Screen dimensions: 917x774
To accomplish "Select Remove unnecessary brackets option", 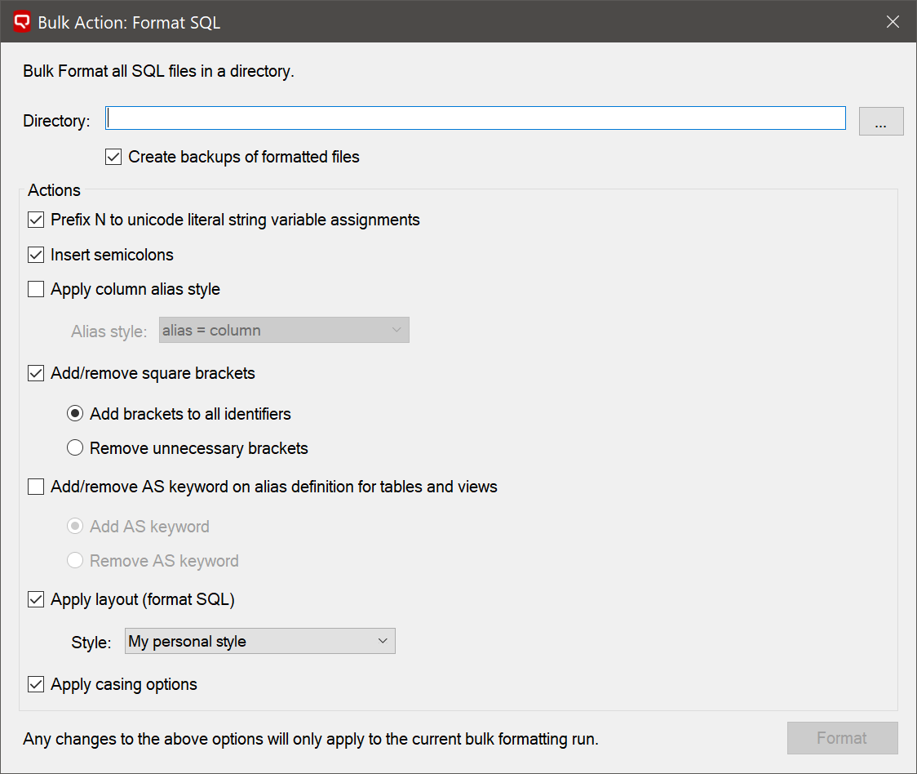I will click(x=75, y=448).
